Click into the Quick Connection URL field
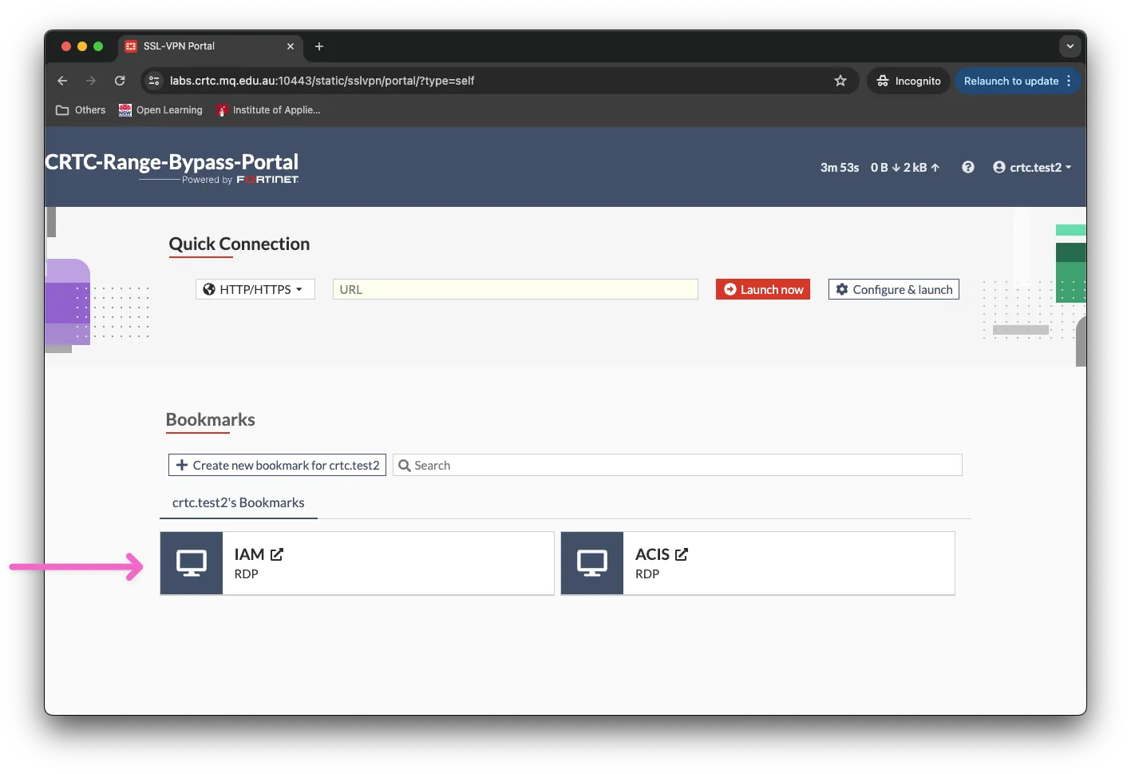This screenshot has height=774, width=1131. [515, 289]
